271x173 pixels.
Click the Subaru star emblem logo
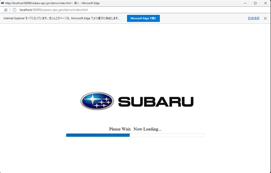click(97, 101)
